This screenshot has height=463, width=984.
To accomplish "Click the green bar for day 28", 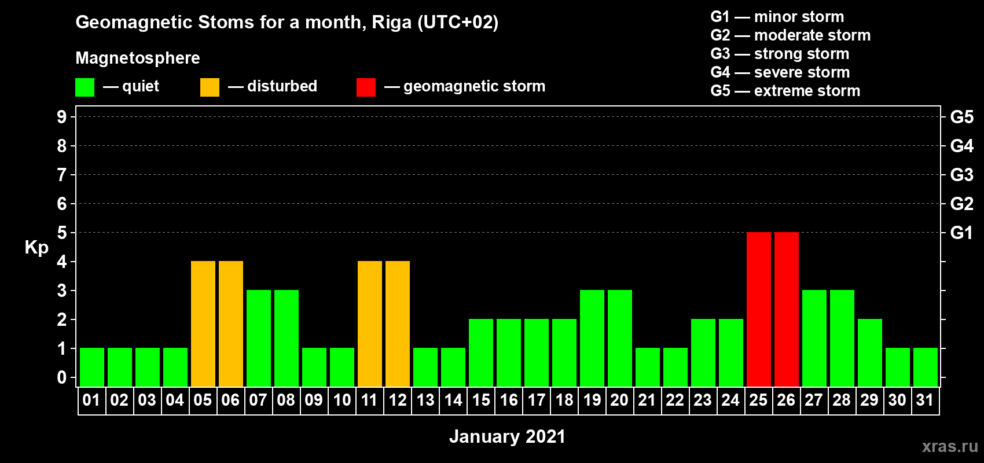I will pyautogui.click(x=842, y=338).
